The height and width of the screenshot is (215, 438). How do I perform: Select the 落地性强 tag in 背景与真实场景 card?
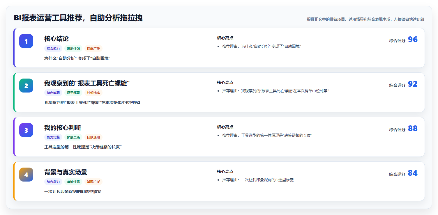coord(73,182)
